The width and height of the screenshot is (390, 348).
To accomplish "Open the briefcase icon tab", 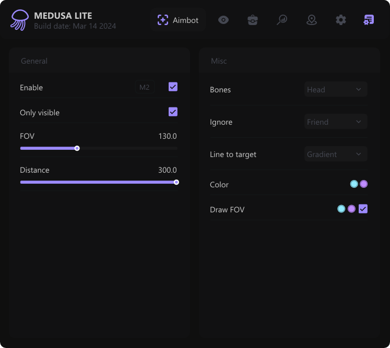I will click(253, 20).
